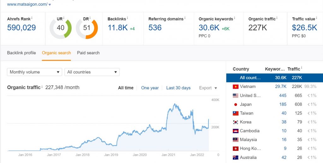Select the All time range

(x=126, y=88)
